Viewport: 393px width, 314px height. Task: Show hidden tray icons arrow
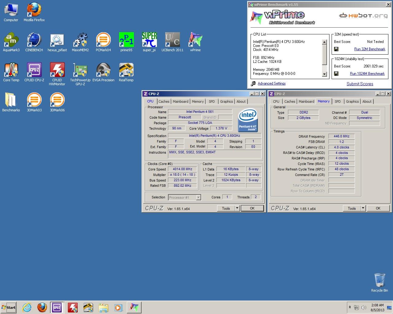click(349, 307)
